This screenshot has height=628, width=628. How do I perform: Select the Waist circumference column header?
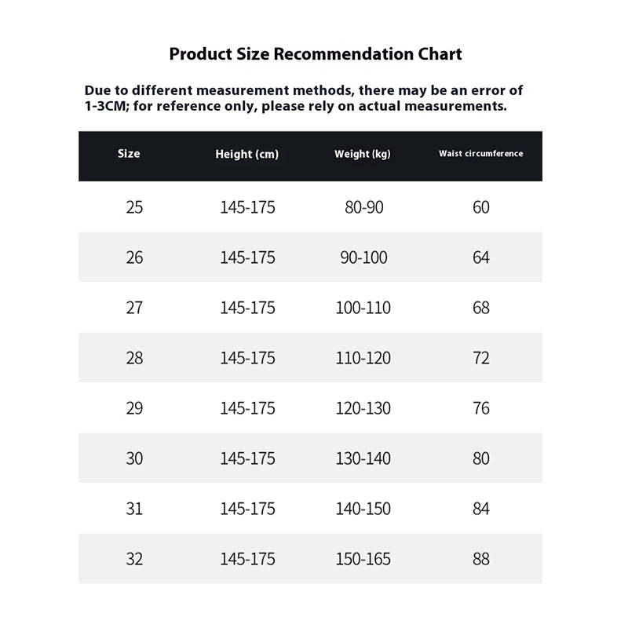(x=480, y=154)
